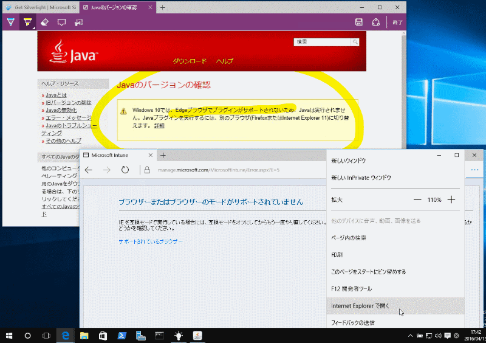Open その他のヘルプ sidebar link
486x343 pixels.
(x=63, y=140)
